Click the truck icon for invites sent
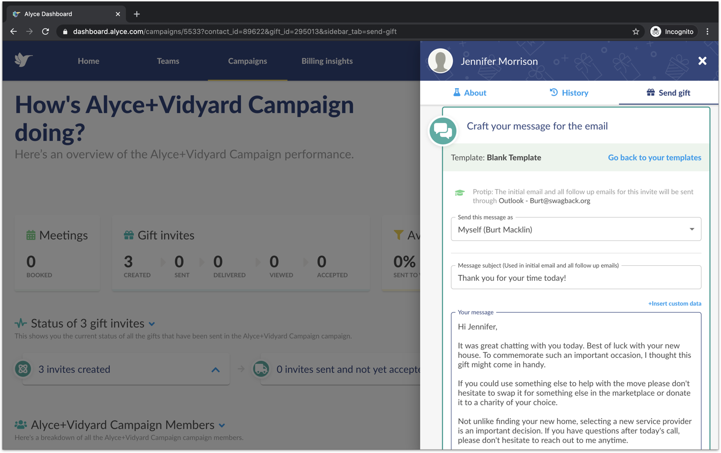The height and width of the screenshot is (453, 721). point(261,369)
